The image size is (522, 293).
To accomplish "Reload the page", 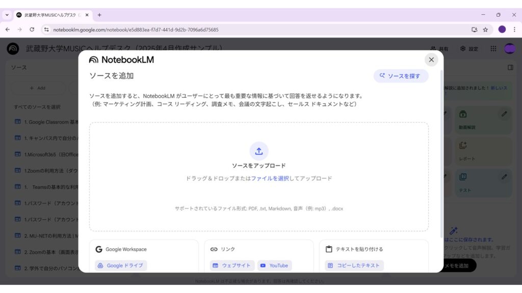I will (x=32, y=30).
